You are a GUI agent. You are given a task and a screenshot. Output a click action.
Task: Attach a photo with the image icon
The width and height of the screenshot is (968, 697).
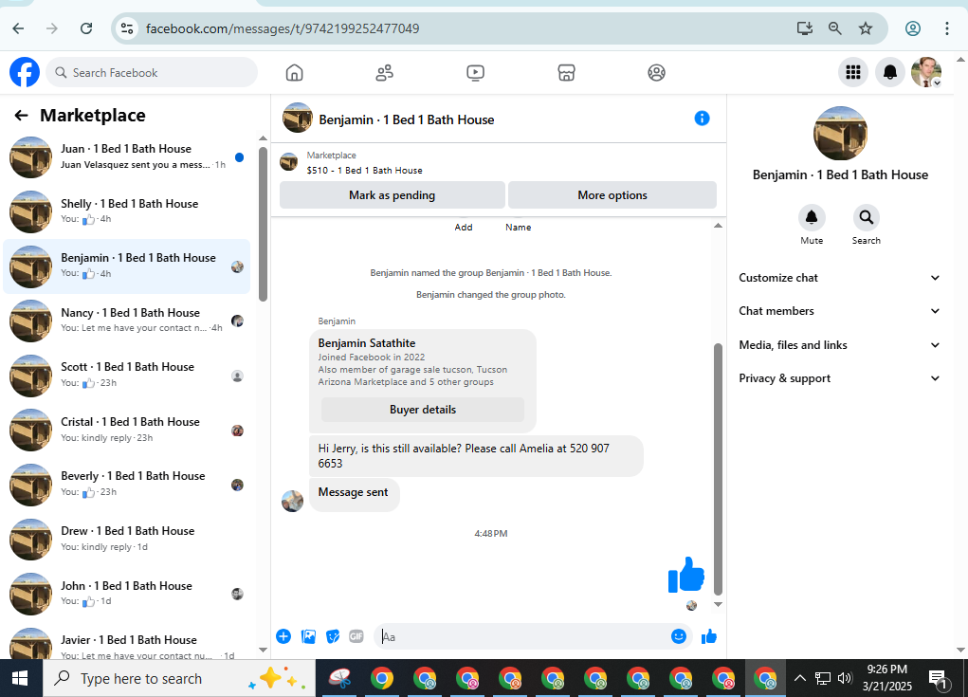pos(308,636)
